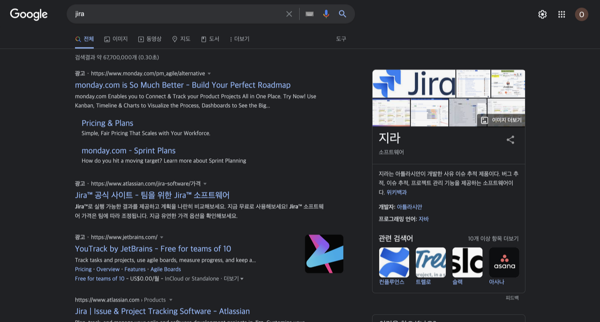Click YouTrack Agile Boards sublink
The image size is (600, 322).
(165, 269)
